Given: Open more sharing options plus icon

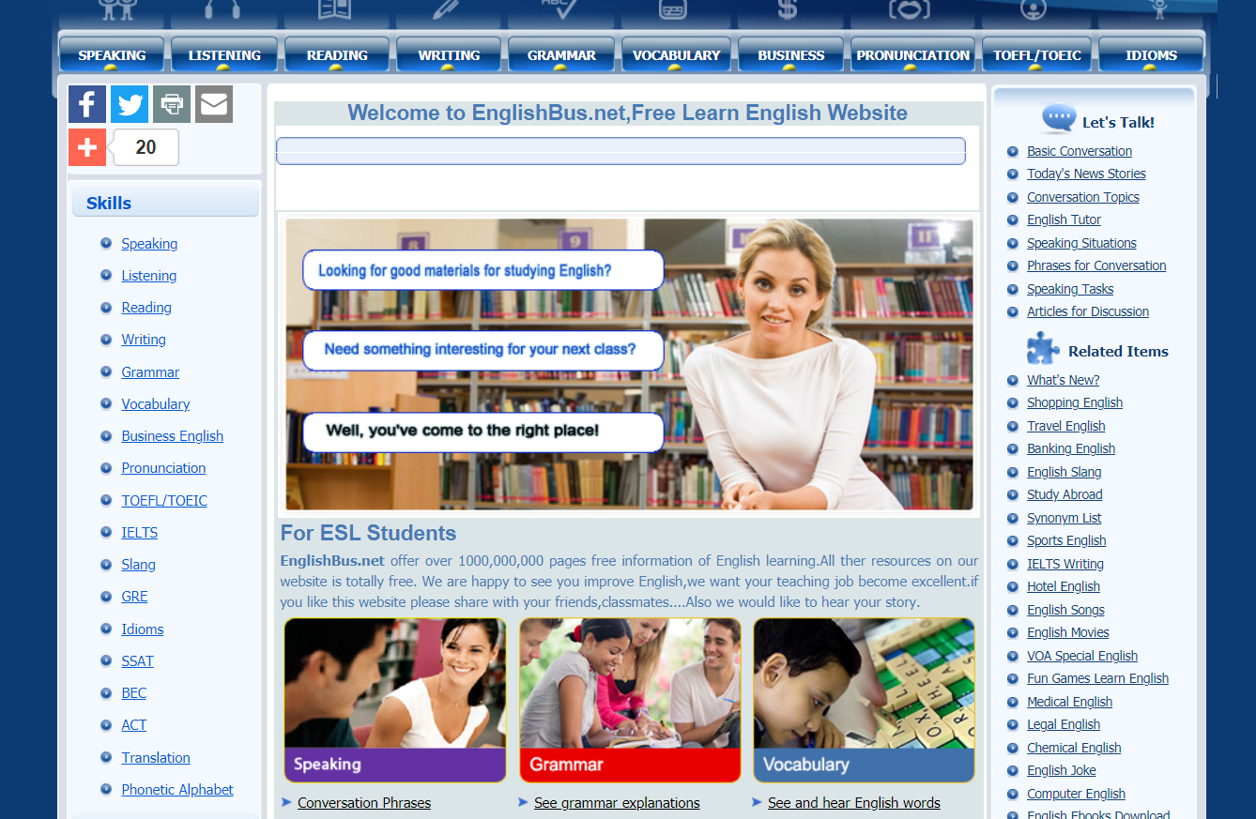Looking at the screenshot, I should pos(87,147).
